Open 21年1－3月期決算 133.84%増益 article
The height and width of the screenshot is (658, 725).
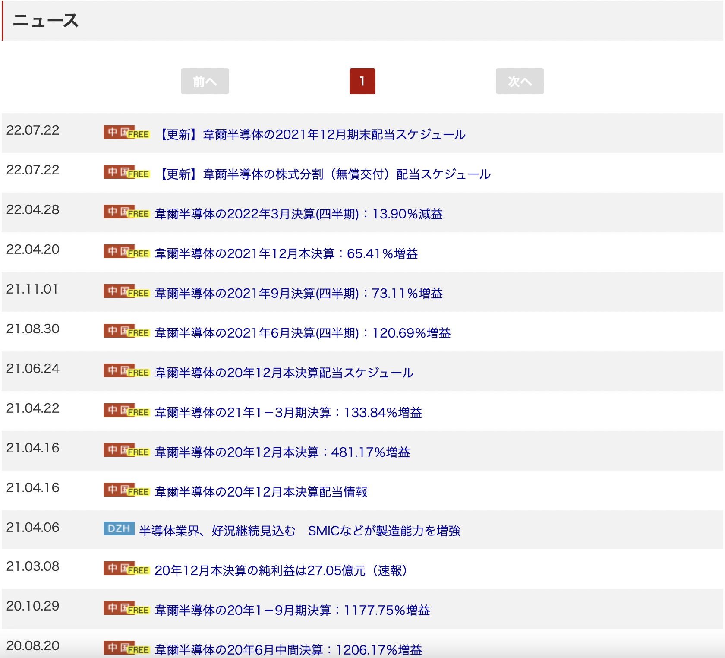pos(288,412)
